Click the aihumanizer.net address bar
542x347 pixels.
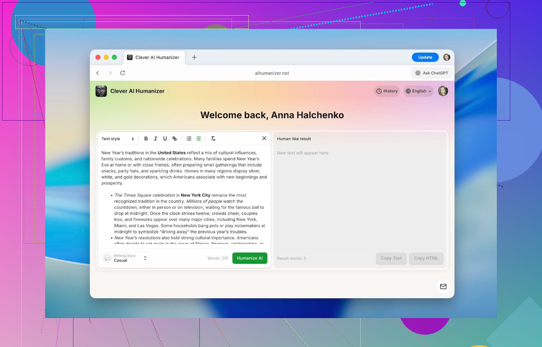click(x=272, y=73)
